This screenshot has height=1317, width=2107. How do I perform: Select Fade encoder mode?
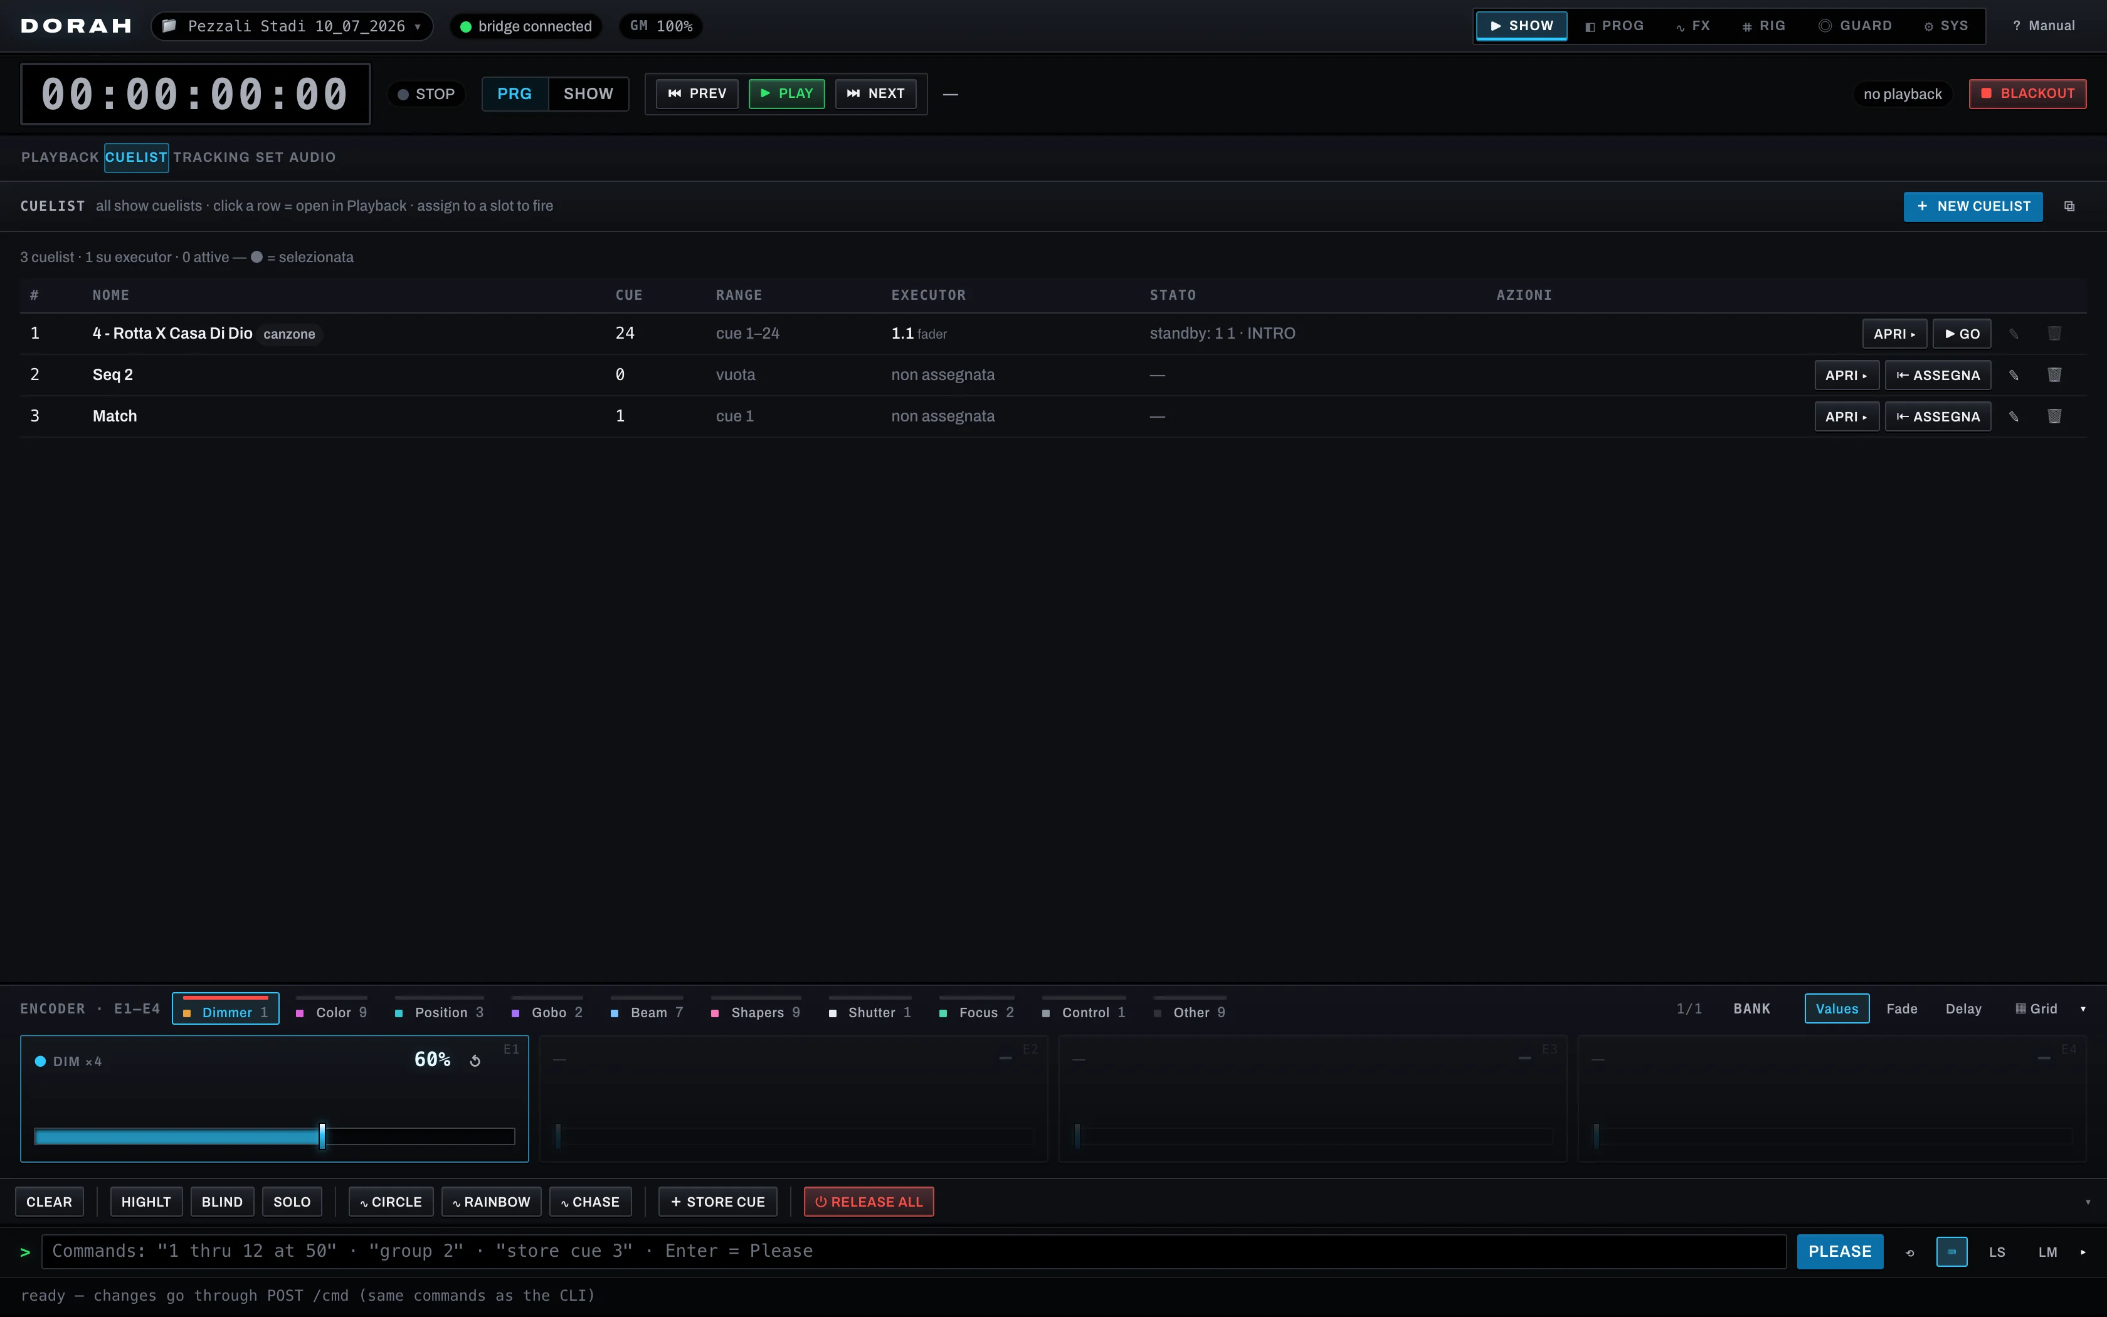(x=1901, y=1008)
